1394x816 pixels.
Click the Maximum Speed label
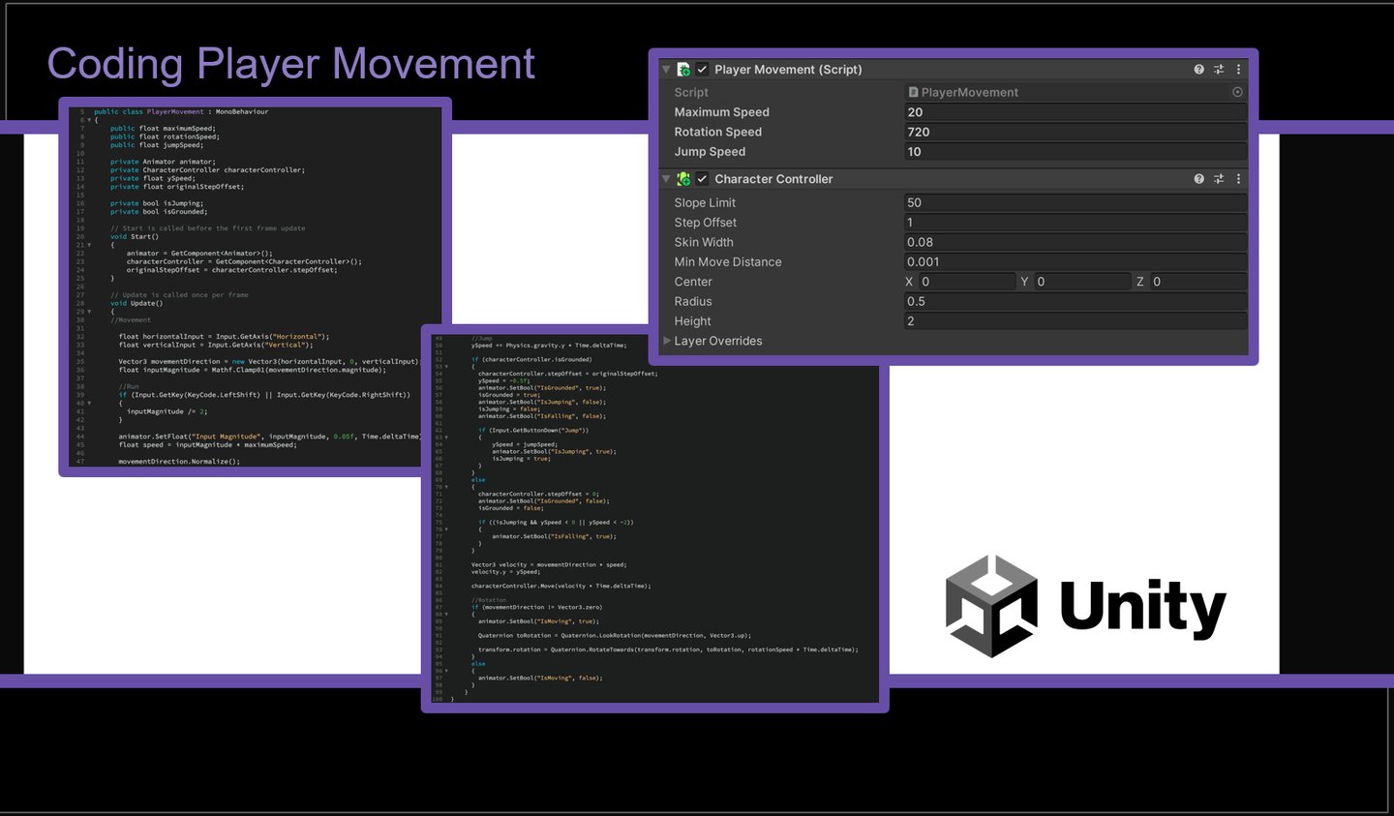[x=722, y=112]
